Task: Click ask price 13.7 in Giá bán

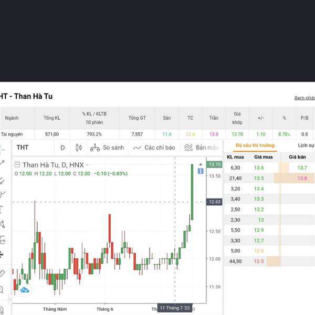Action: coord(302,168)
